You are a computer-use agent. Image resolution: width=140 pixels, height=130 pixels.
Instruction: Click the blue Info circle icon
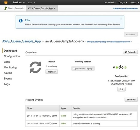pyautogui.click(x=21, y=21)
